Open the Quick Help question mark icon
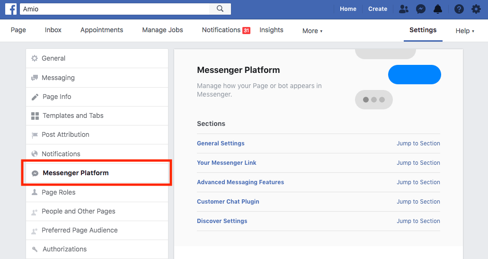Image resolution: width=488 pixels, height=259 pixels. (x=459, y=9)
